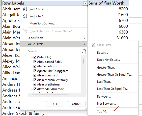Uncheck the Alain Wertheimer checkbox
The width and height of the screenshot is (142, 116).
pos(35,84)
